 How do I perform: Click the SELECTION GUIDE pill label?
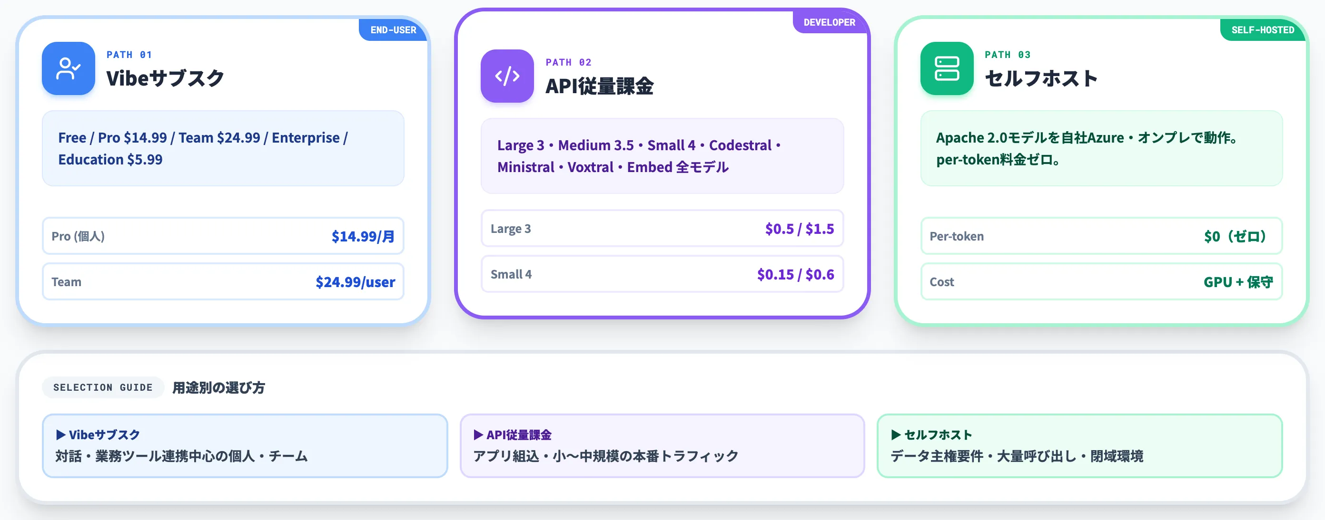point(103,387)
